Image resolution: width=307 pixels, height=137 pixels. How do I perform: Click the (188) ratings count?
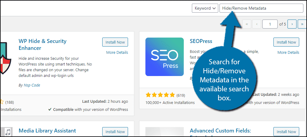pos(9,102)
